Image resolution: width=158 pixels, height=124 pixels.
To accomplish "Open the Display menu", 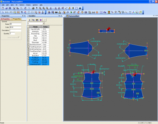I will coord(28,5).
